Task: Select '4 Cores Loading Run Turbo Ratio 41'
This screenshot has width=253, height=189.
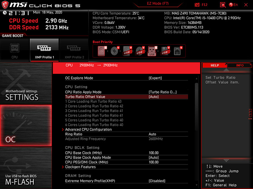Action: tap(94, 115)
